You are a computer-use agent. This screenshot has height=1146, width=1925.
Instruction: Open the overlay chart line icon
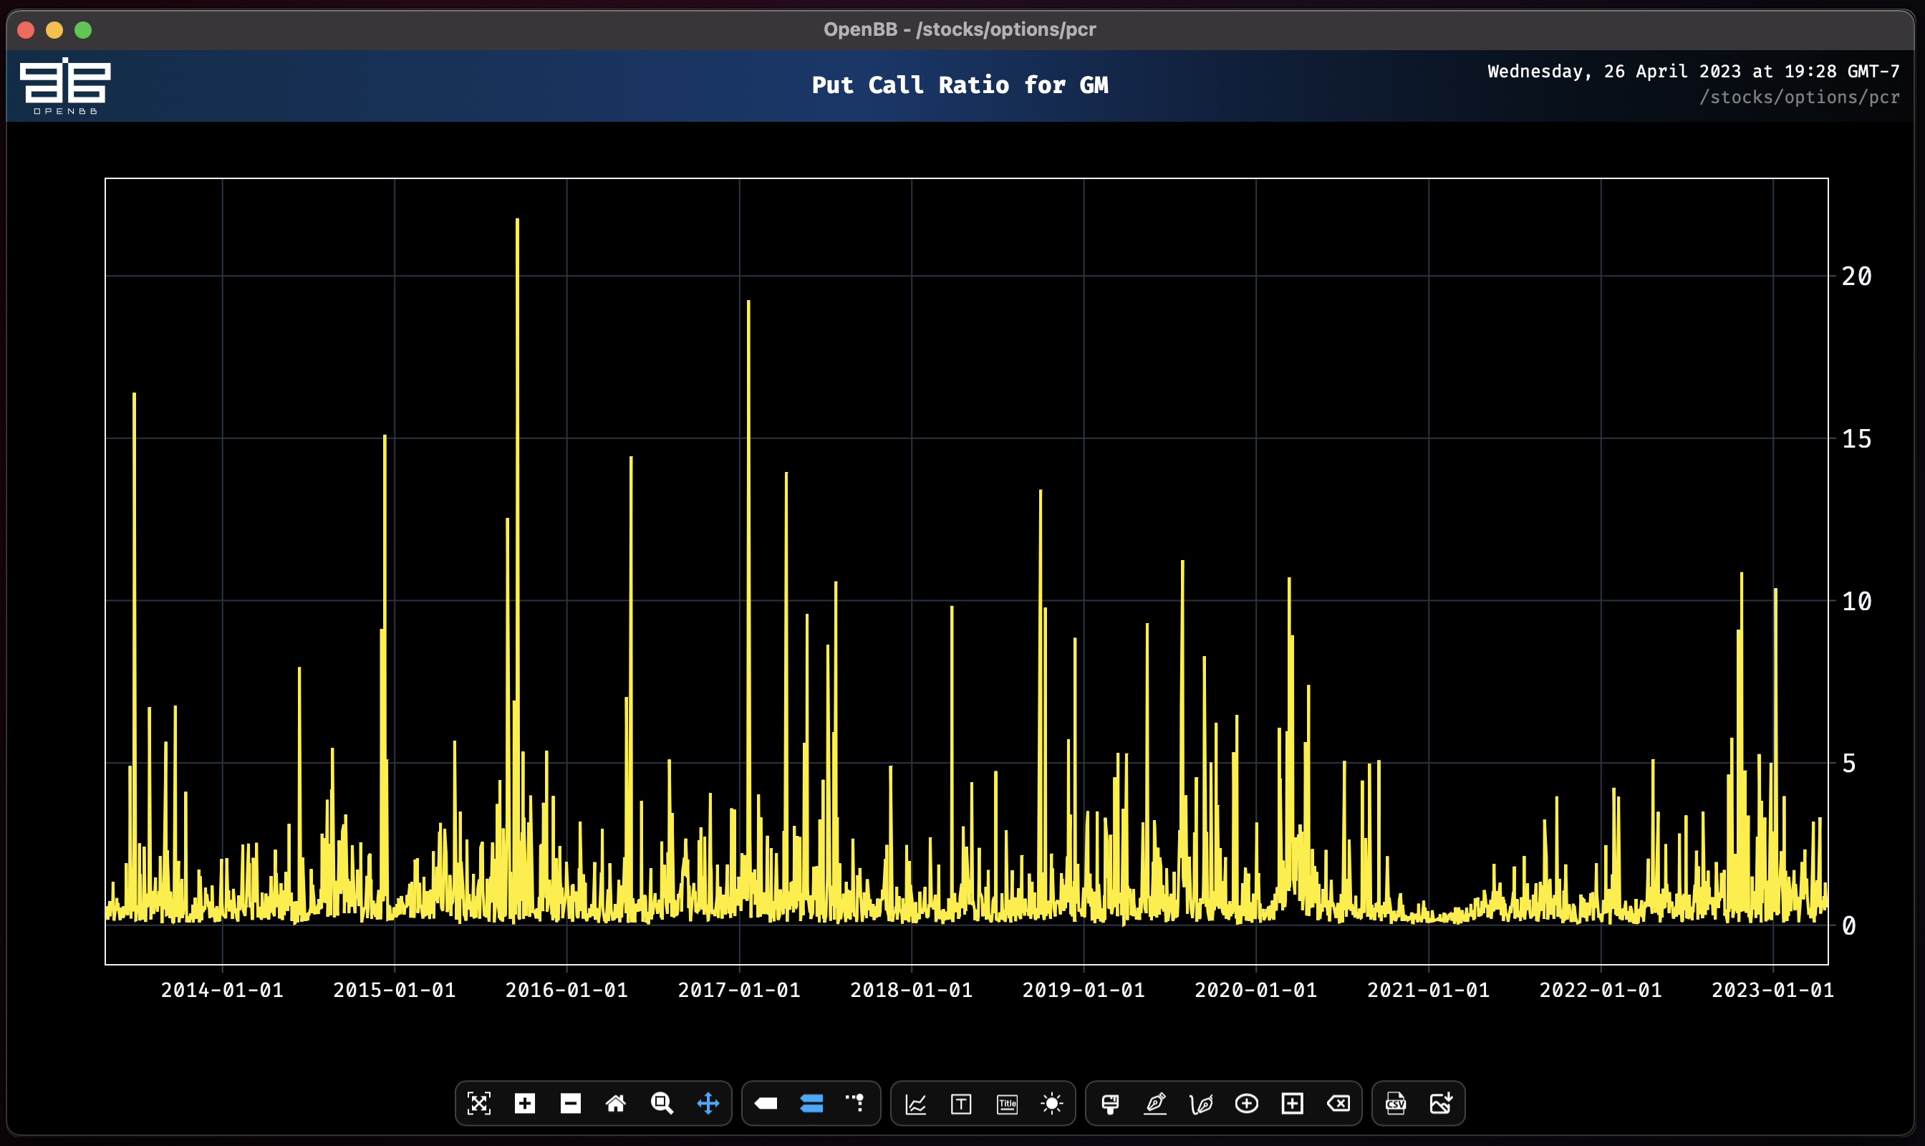[916, 1104]
